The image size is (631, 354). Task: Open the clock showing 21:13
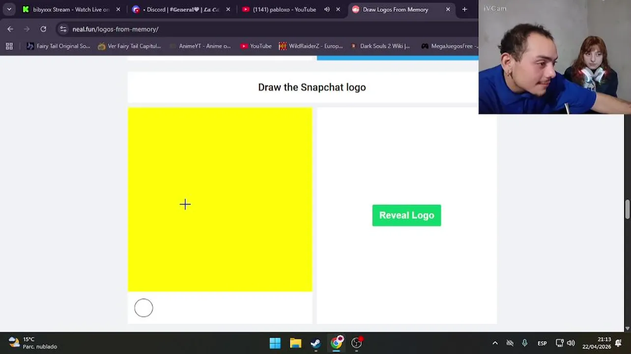pyautogui.click(x=597, y=343)
